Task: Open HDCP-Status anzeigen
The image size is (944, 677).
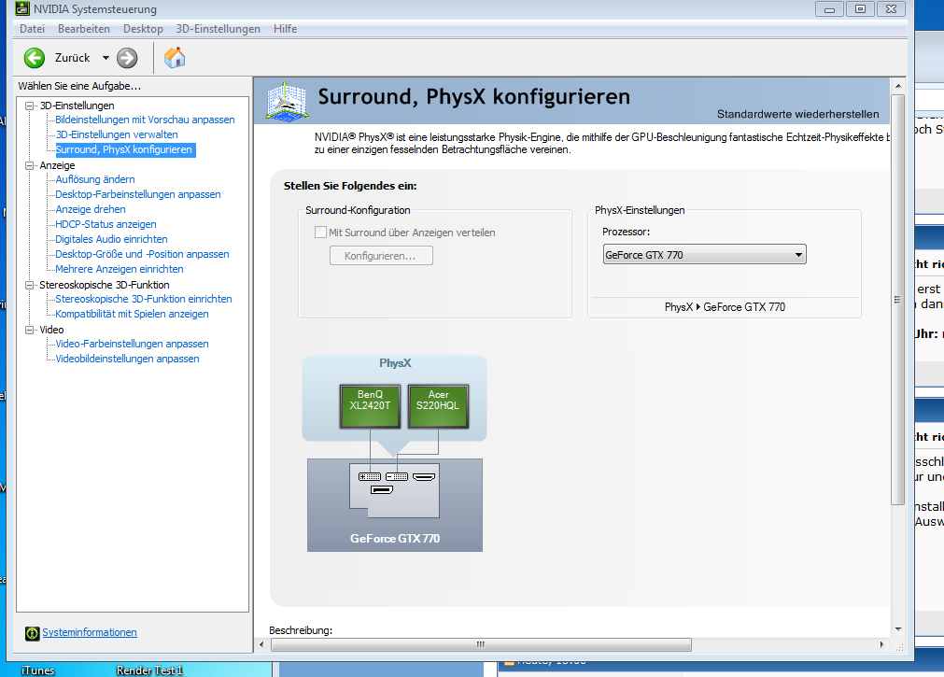Action: pos(106,224)
